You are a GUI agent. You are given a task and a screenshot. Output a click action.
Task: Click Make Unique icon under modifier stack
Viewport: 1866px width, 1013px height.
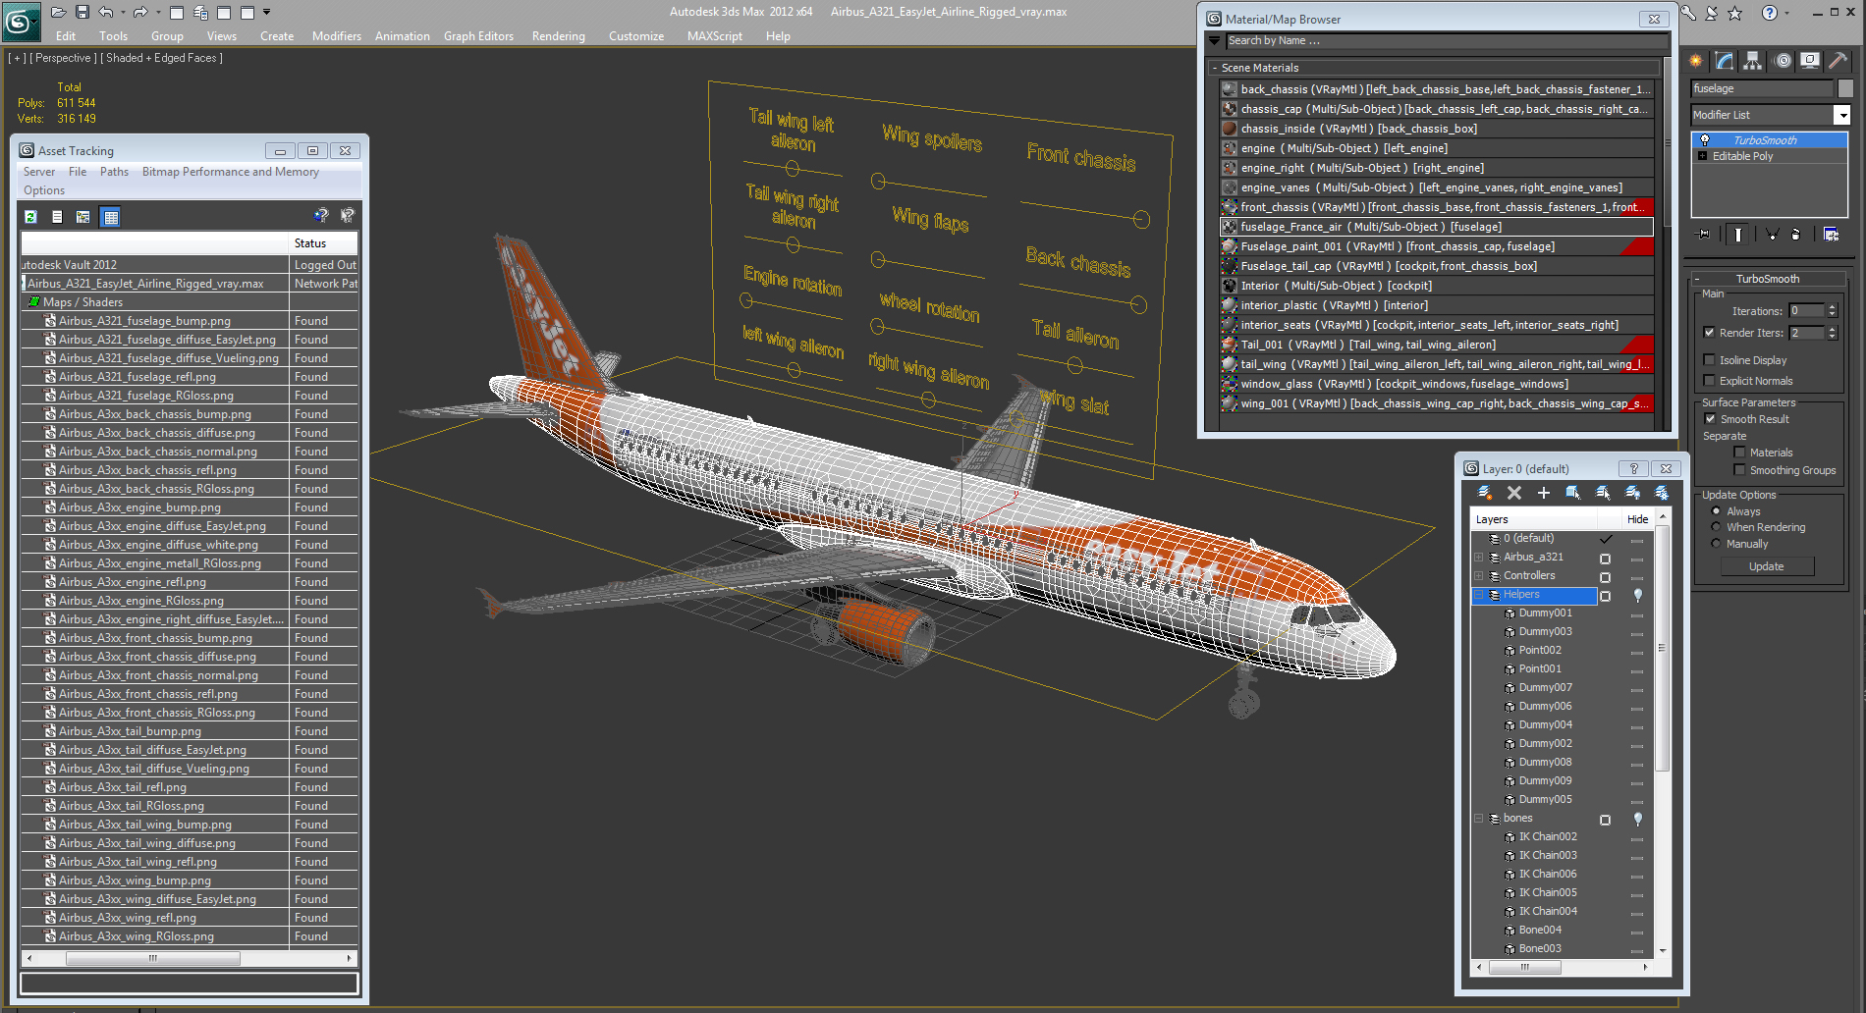coord(1772,234)
